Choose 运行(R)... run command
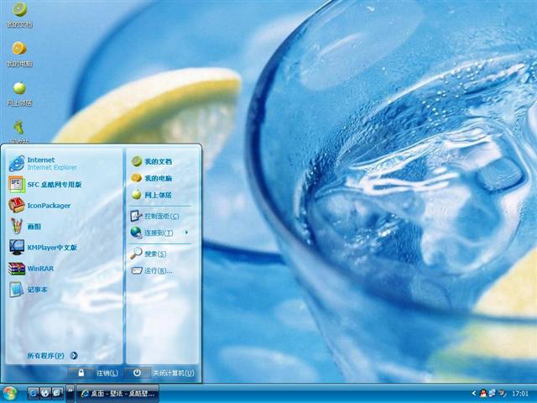Viewport: 537px width, 403px height. [x=151, y=270]
